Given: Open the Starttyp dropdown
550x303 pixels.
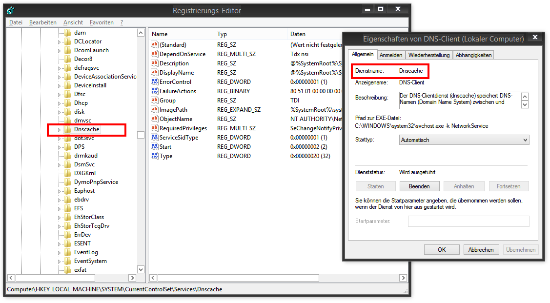Looking at the screenshot, I should [464, 140].
